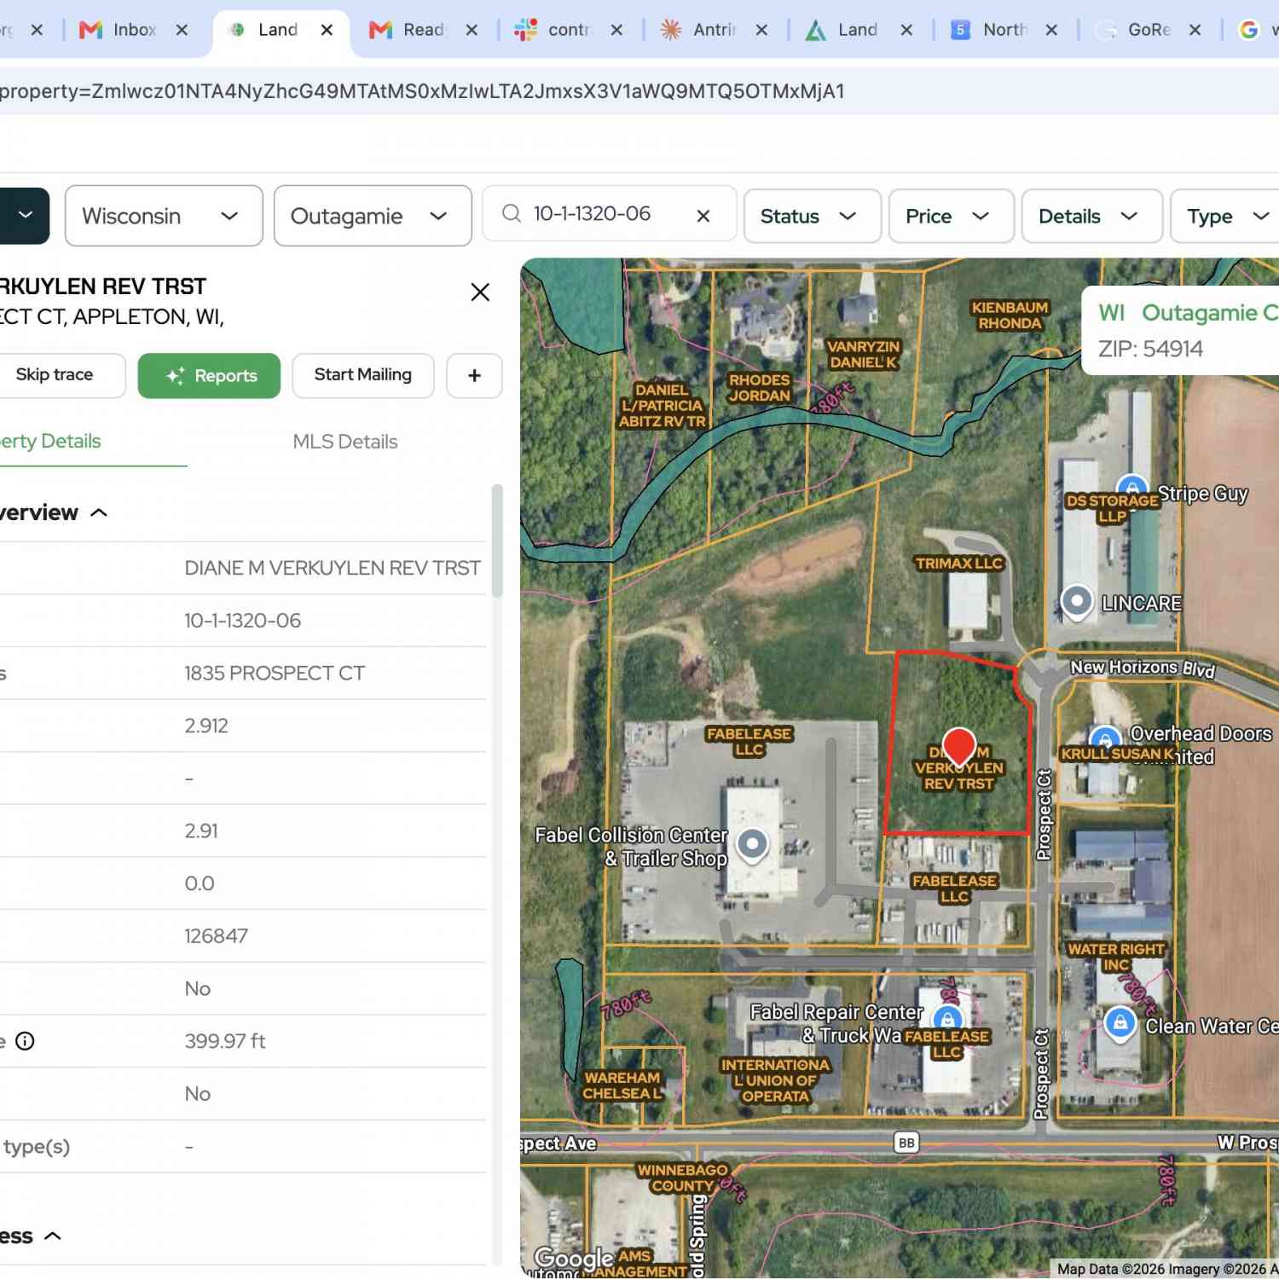Switch to the Slack contr browser tab
This screenshot has width=1279, height=1279.
[x=567, y=30]
